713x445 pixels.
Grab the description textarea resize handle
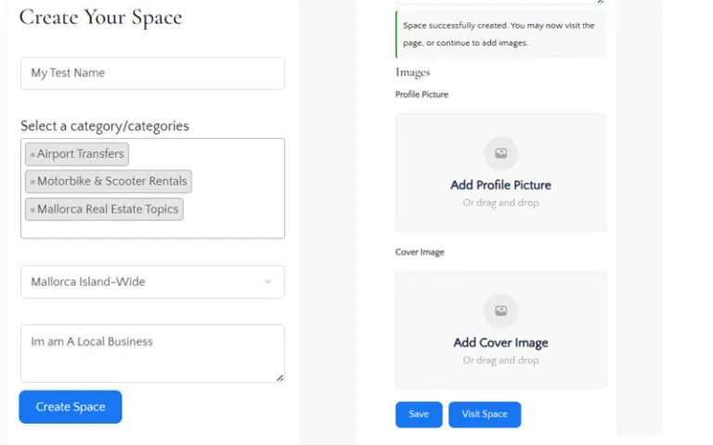(279, 377)
